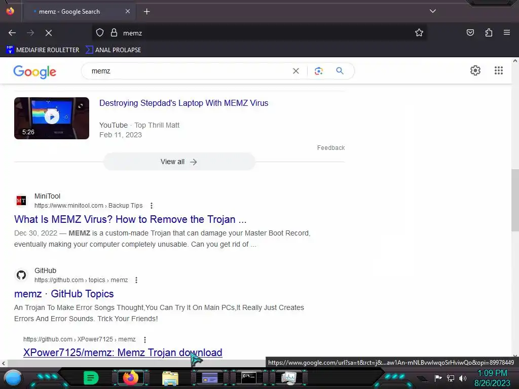This screenshot has width=519, height=389.
Task: Open the Google apps grid
Action: point(499,70)
